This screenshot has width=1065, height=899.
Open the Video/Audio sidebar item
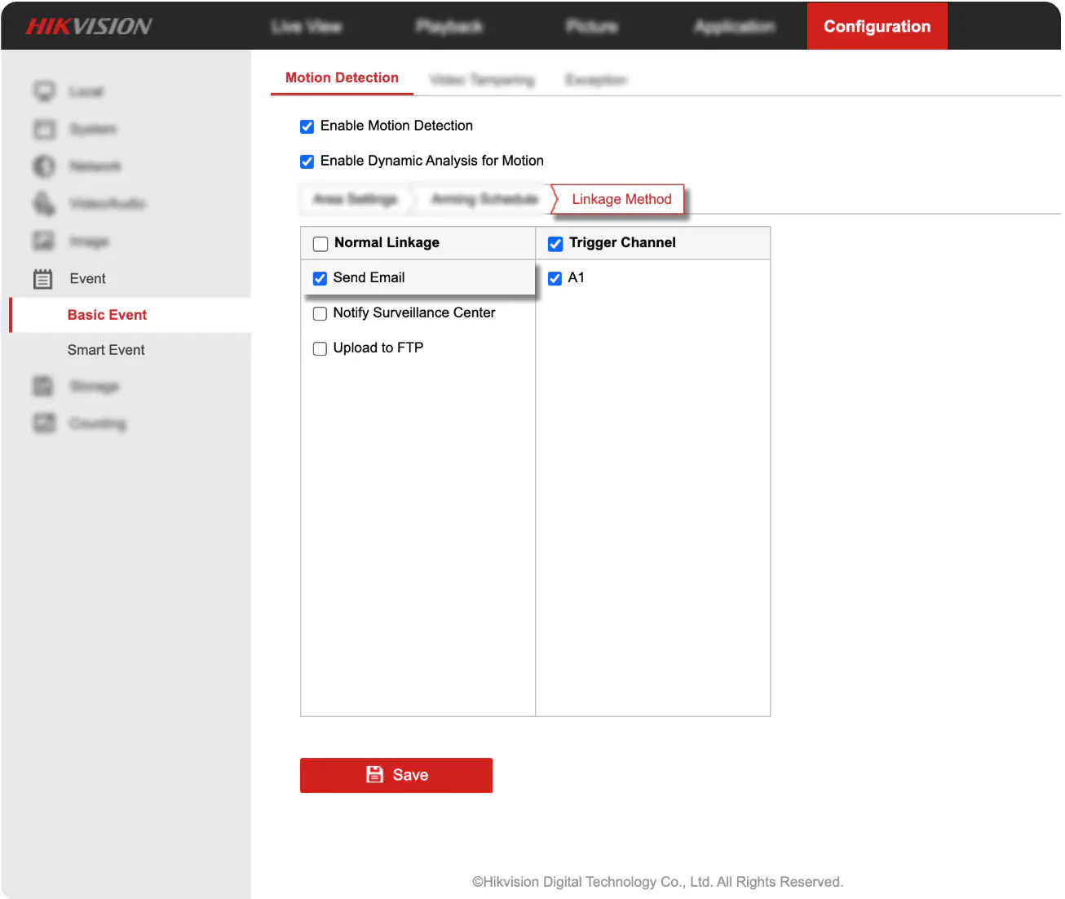[107, 204]
